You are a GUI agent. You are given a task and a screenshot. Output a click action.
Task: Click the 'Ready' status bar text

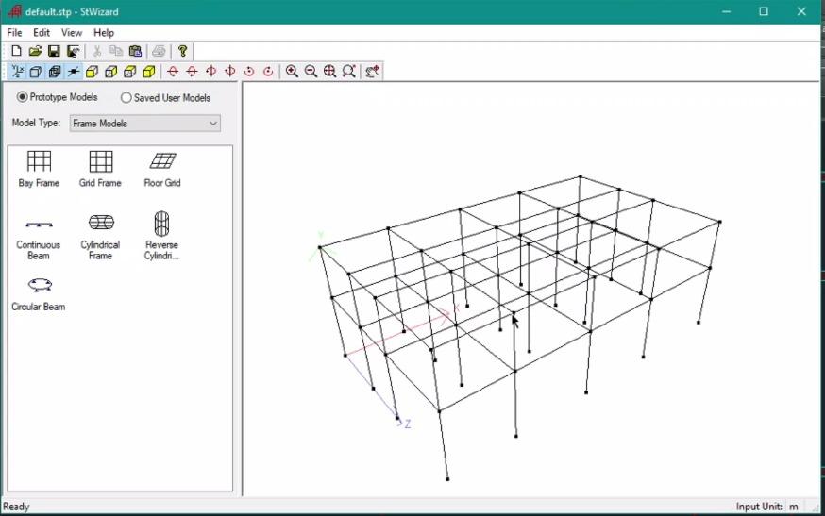tap(16, 507)
